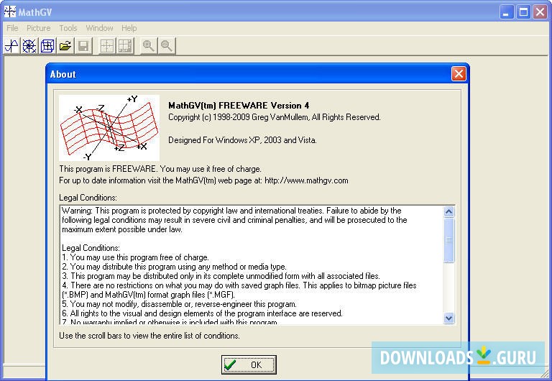Click the save floppy disk icon

pos(83,46)
